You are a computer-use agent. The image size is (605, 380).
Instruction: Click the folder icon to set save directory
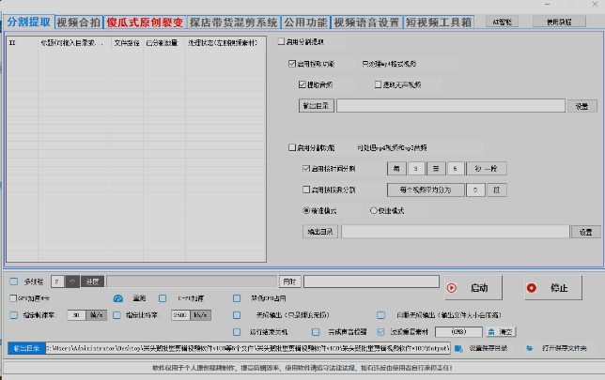(458, 348)
